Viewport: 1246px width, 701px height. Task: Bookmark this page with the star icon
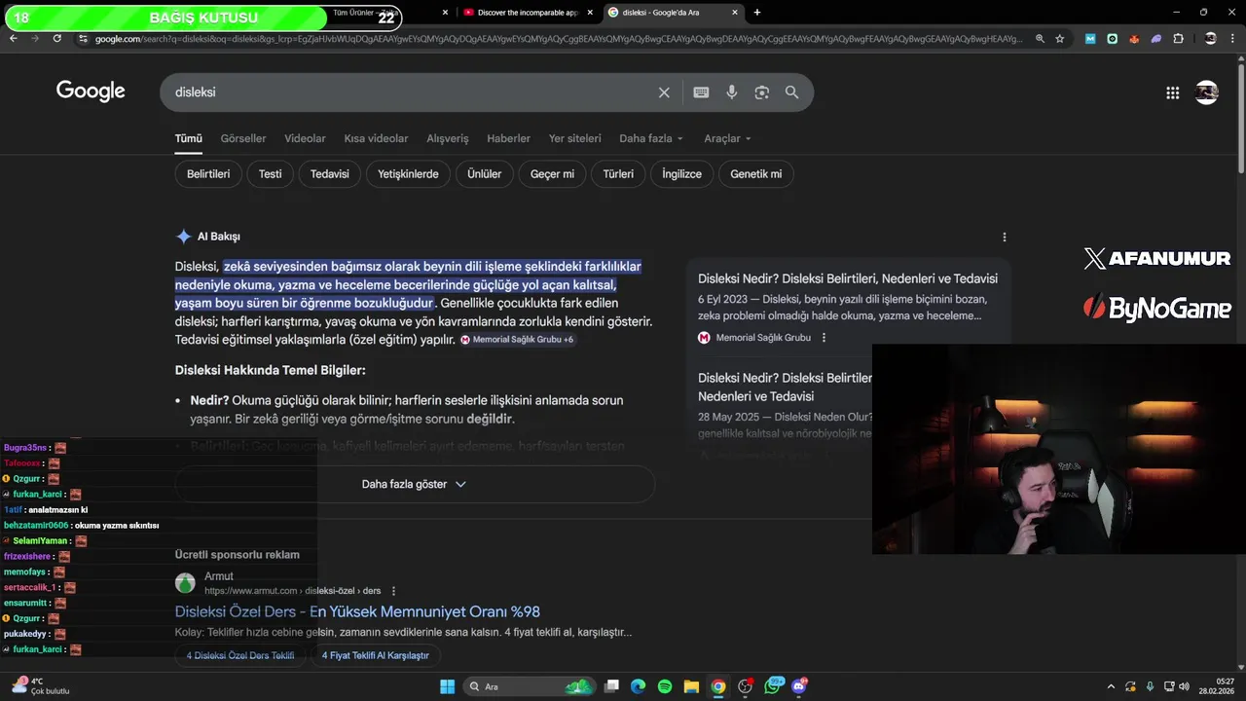coord(1060,39)
